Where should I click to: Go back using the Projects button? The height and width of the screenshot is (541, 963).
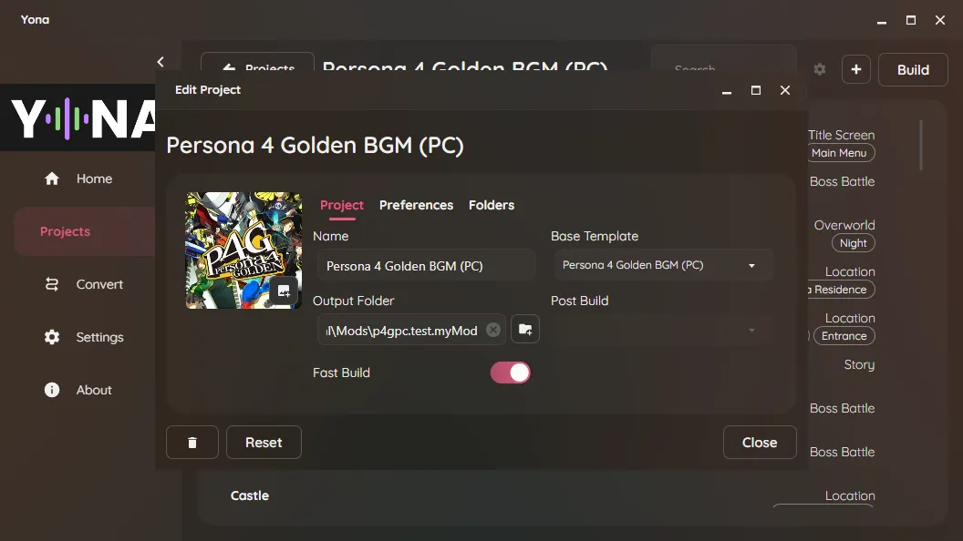[x=257, y=63]
